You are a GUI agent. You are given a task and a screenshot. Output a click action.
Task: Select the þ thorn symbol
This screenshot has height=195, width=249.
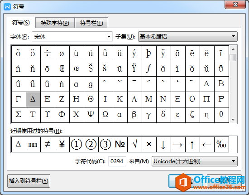tap(149, 53)
